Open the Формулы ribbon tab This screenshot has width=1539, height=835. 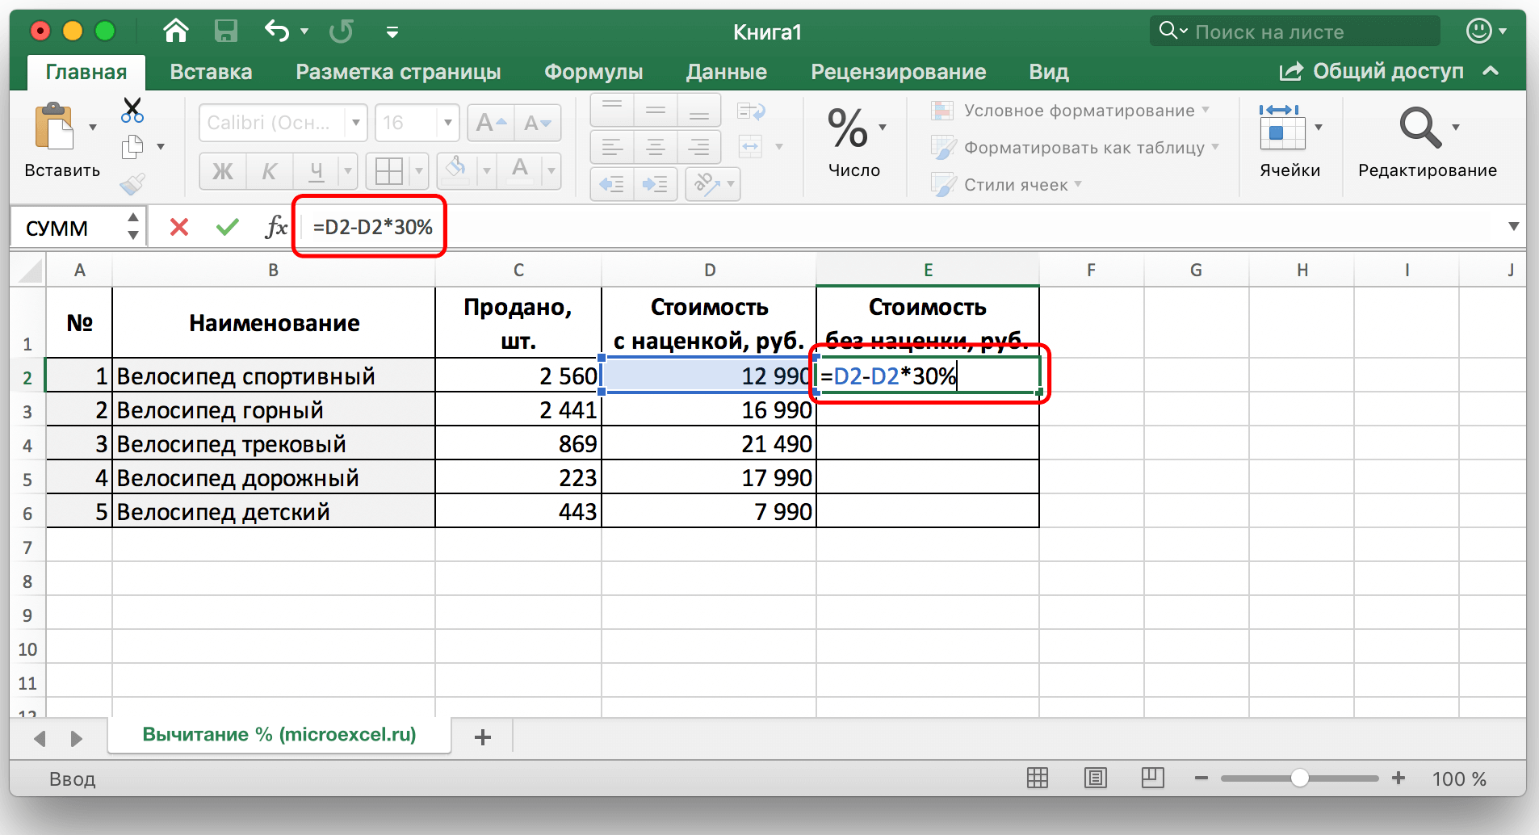(593, 72)
